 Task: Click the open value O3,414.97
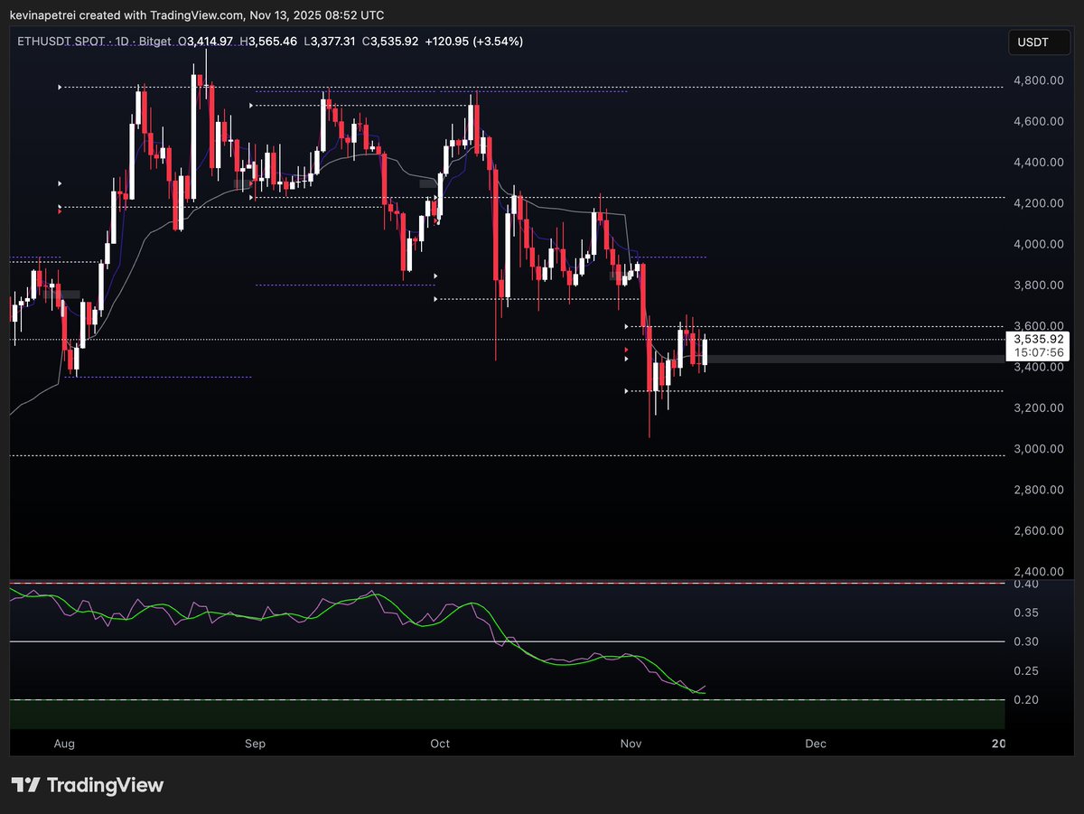tap(205, 42)
